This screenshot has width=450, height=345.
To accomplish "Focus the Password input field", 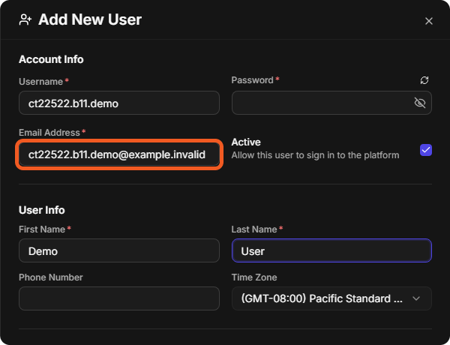I will (x=331, y=103).
